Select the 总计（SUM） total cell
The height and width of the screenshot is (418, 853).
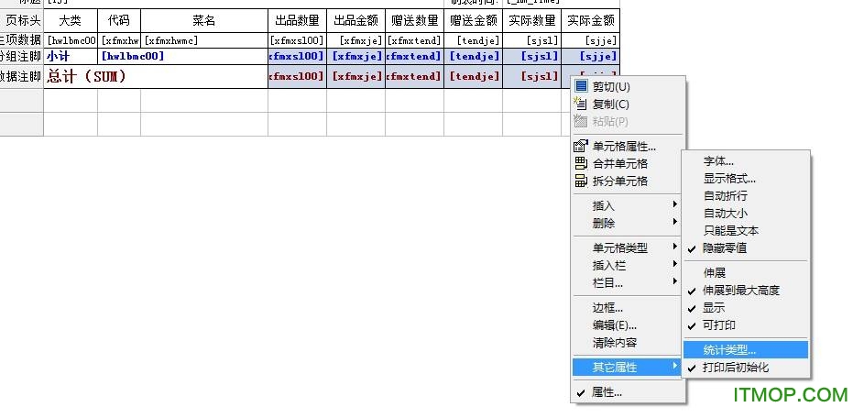[156, 76]
